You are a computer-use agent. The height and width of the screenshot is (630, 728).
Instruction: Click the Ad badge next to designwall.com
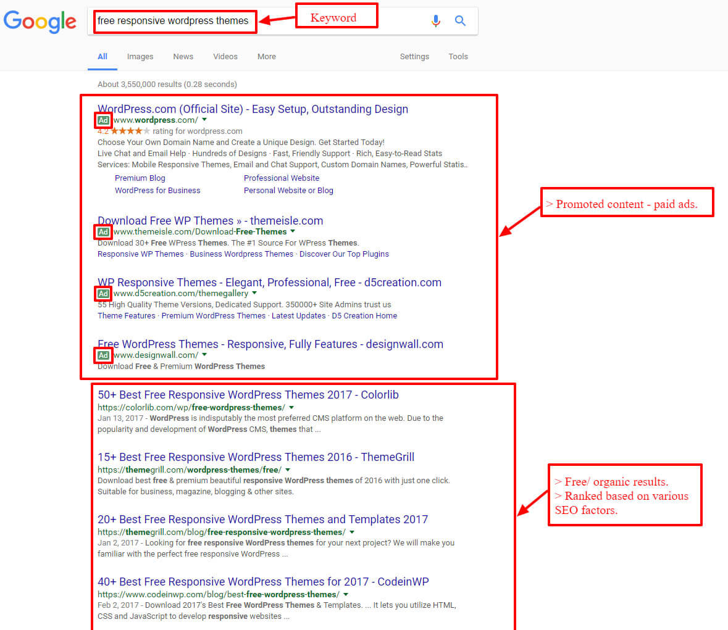(x=103, y=355)
